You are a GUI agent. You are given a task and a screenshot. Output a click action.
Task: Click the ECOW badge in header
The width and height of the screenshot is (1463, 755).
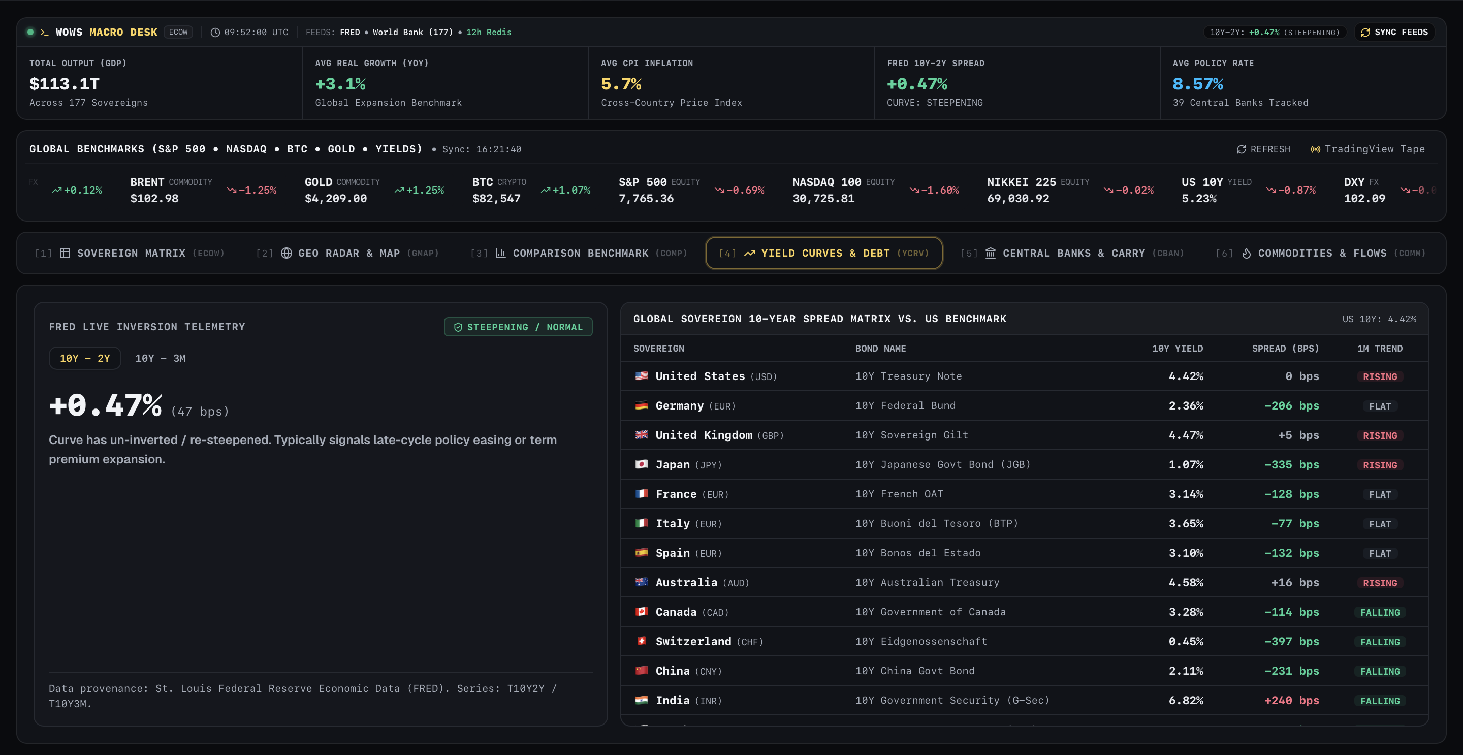[x=178, y=32]
